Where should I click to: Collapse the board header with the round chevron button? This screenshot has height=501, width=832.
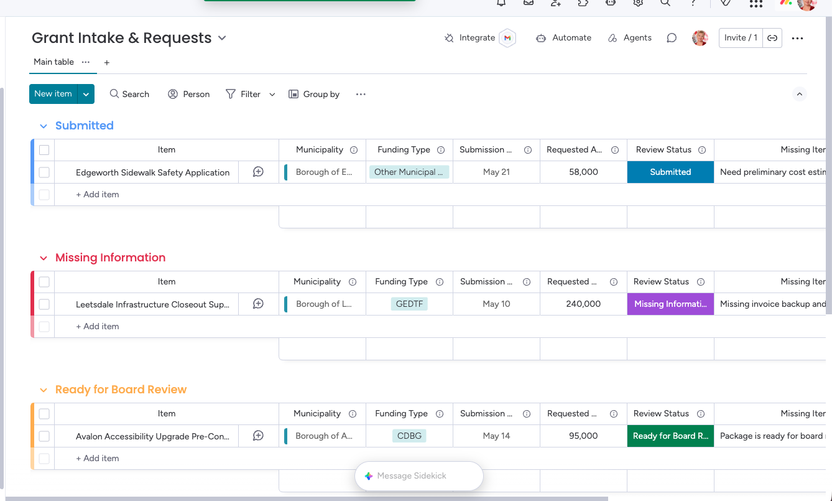(x=800, y=95)
